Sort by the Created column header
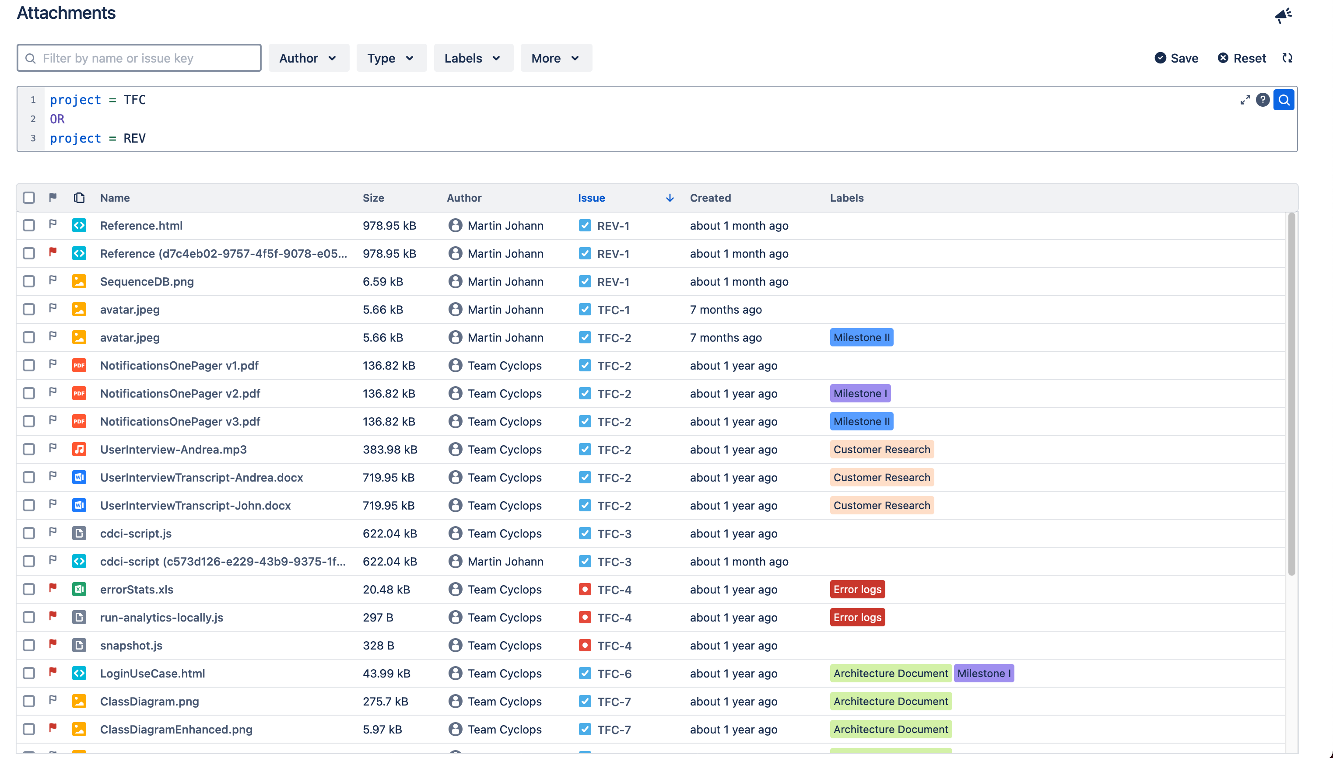 710,198
